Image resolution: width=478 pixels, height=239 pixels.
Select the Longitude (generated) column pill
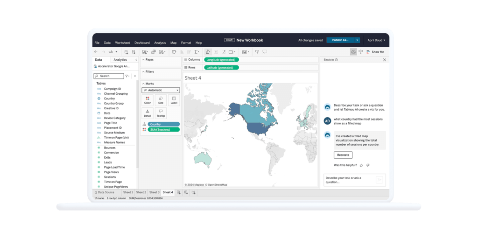(x=221, y=60)
